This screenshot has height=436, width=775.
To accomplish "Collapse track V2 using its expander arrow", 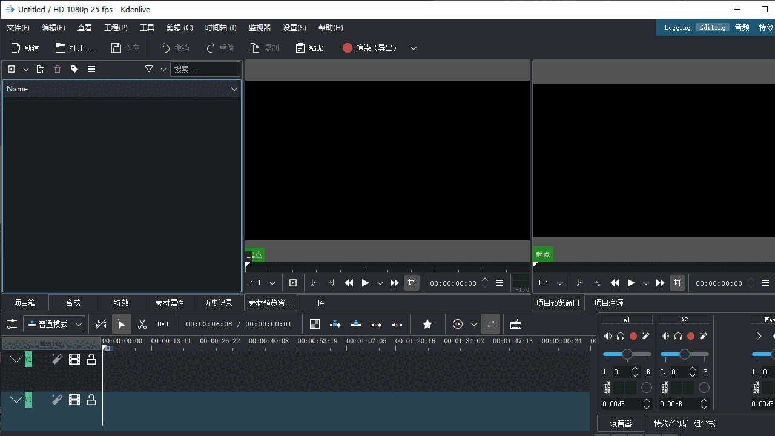I will (x=16, y=359).
